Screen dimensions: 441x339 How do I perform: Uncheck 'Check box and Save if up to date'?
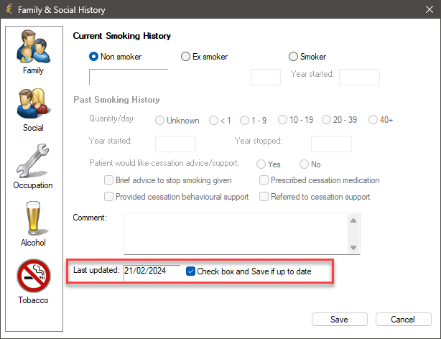click(x=190, y=271)
